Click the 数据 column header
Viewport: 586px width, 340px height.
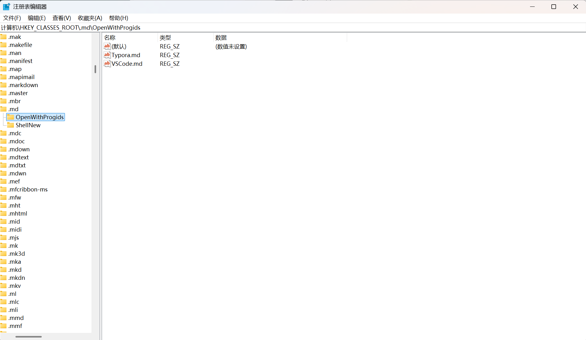click(x=221, y=38)
